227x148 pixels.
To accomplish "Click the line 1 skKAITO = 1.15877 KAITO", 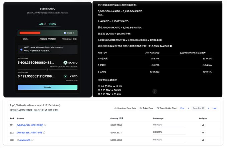I will 113,21.
